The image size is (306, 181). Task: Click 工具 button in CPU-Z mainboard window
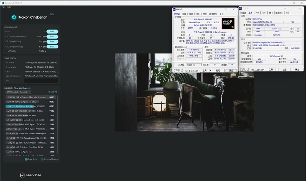tap(271, 69)
